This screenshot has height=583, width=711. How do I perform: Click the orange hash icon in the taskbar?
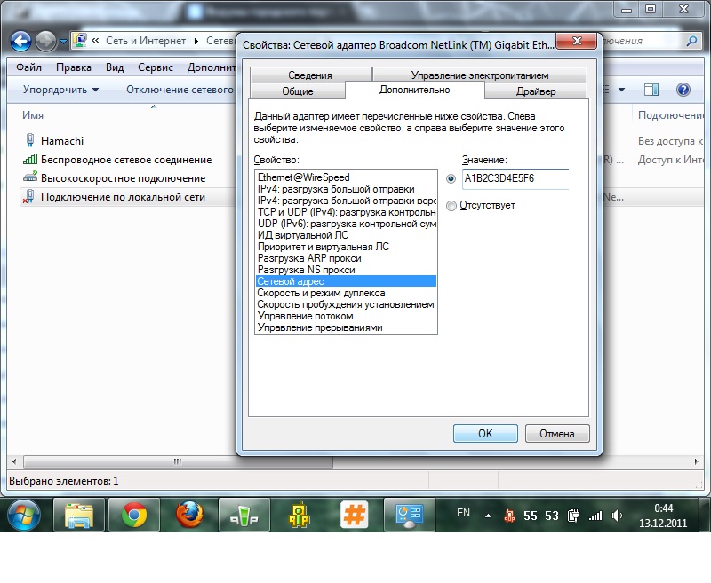355,515
